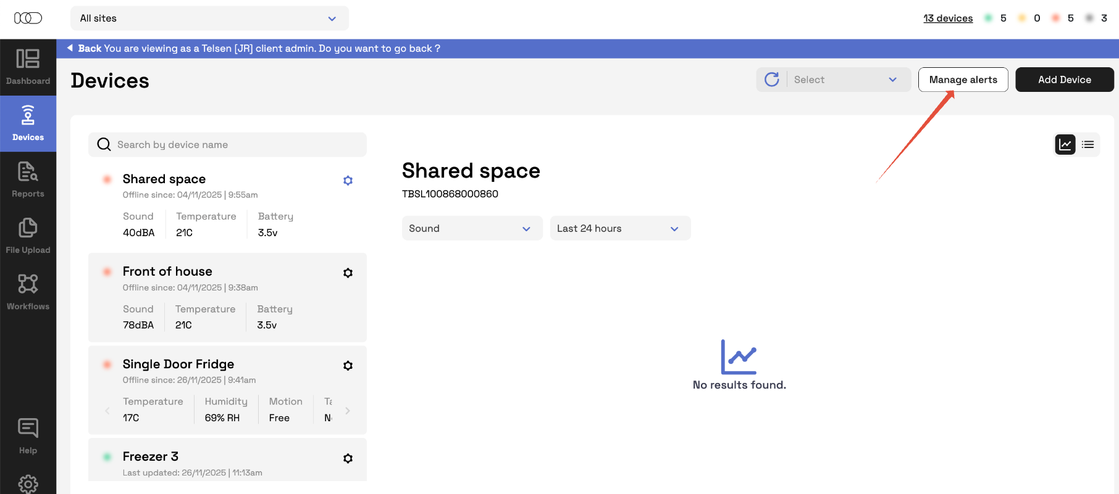
Task: Click the green status dot count
Action: coord(995,19)
